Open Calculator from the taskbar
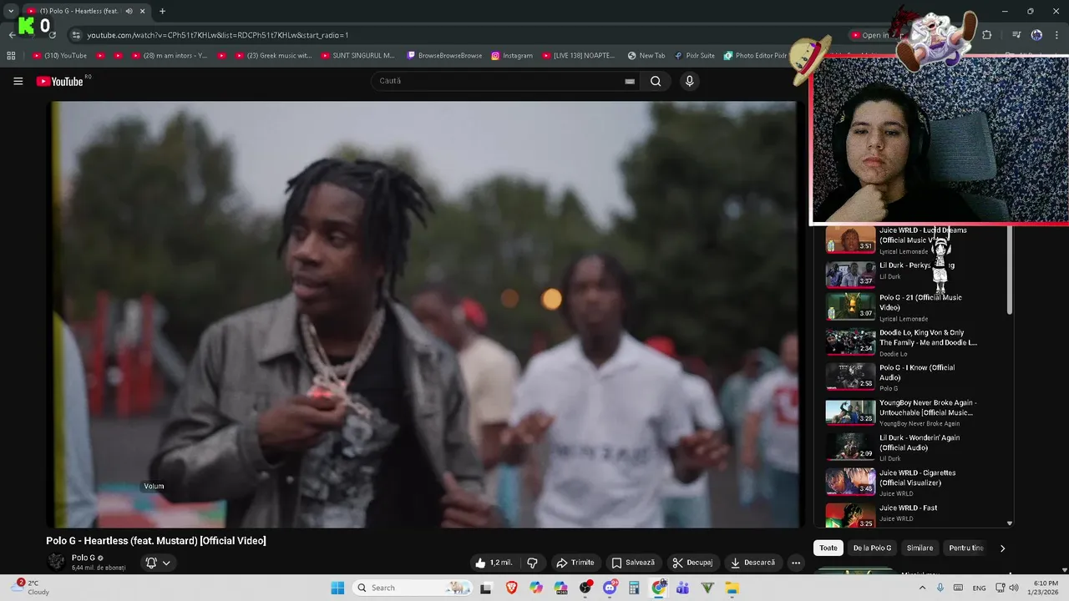Viewport: 1069px width, 601px height. pos(634,588)
